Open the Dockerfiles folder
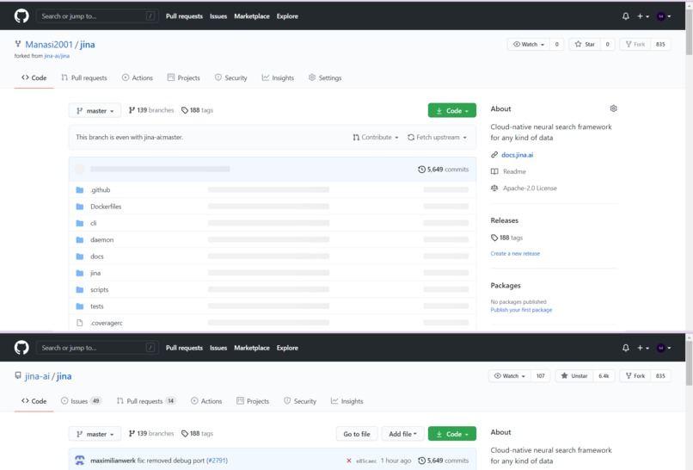Screen dimensions: 693x470 pos(106,207)
